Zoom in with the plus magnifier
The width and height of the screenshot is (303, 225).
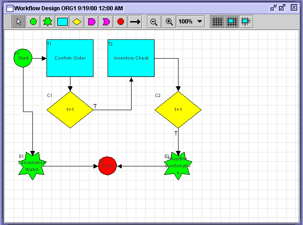pos(169,22)
